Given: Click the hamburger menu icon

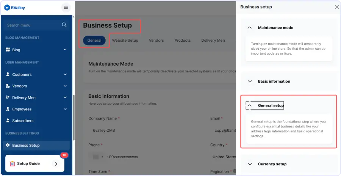Looking at the screenshot, I should 66,7.
